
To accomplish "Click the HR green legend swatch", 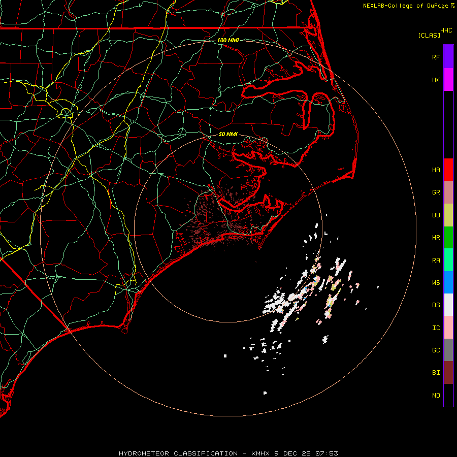I will tap(448, 238).
